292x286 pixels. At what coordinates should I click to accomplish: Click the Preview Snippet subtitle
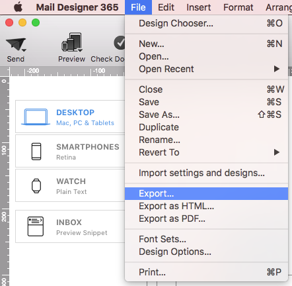click(x=82, y=233)
